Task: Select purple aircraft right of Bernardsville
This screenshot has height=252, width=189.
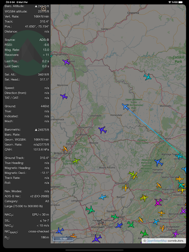Action: (184, 211)
